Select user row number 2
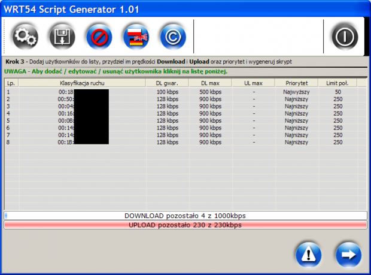 coord(185,99)
